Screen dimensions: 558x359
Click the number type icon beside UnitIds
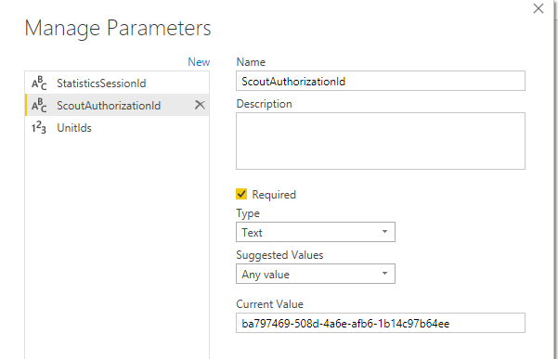point(39,128)
